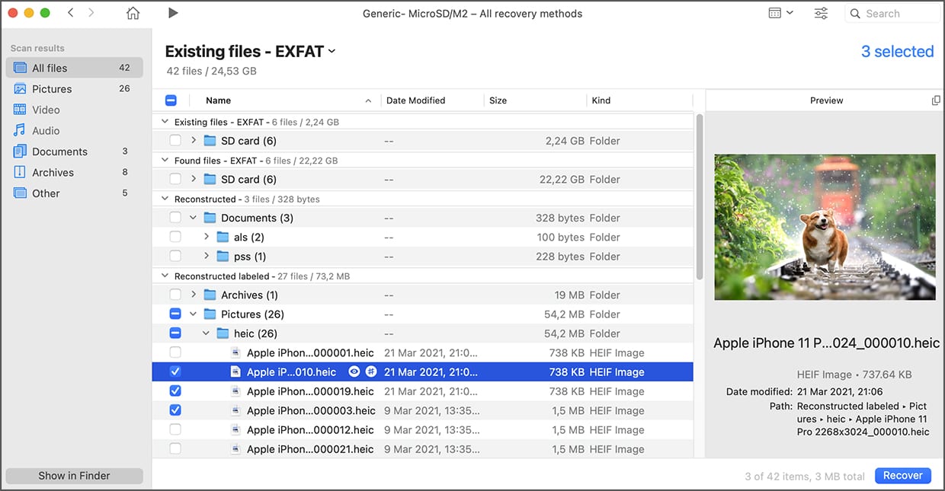Viewport: 945px width, 491px height.
Task: Click the forward navigation arrow
Action: [x=91, y=13]
